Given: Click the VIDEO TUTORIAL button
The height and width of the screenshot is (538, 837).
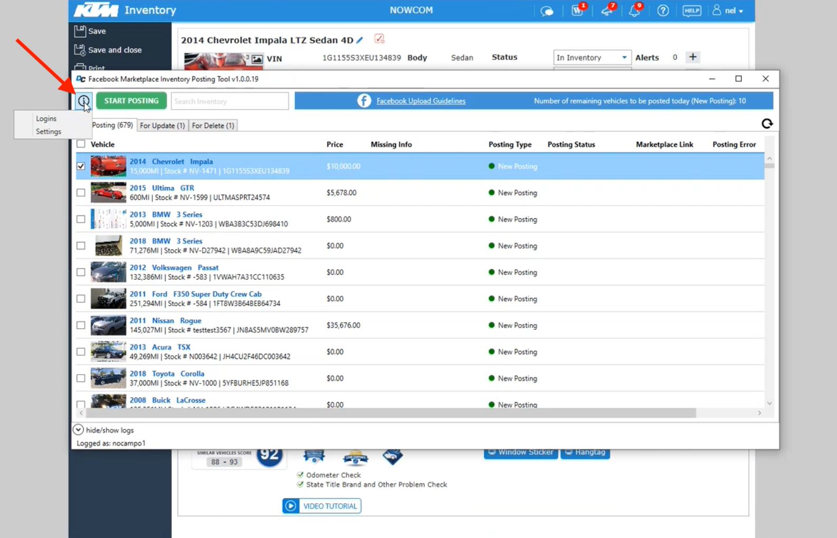Looking at the screenshot, I should click(x=322, y=506).
